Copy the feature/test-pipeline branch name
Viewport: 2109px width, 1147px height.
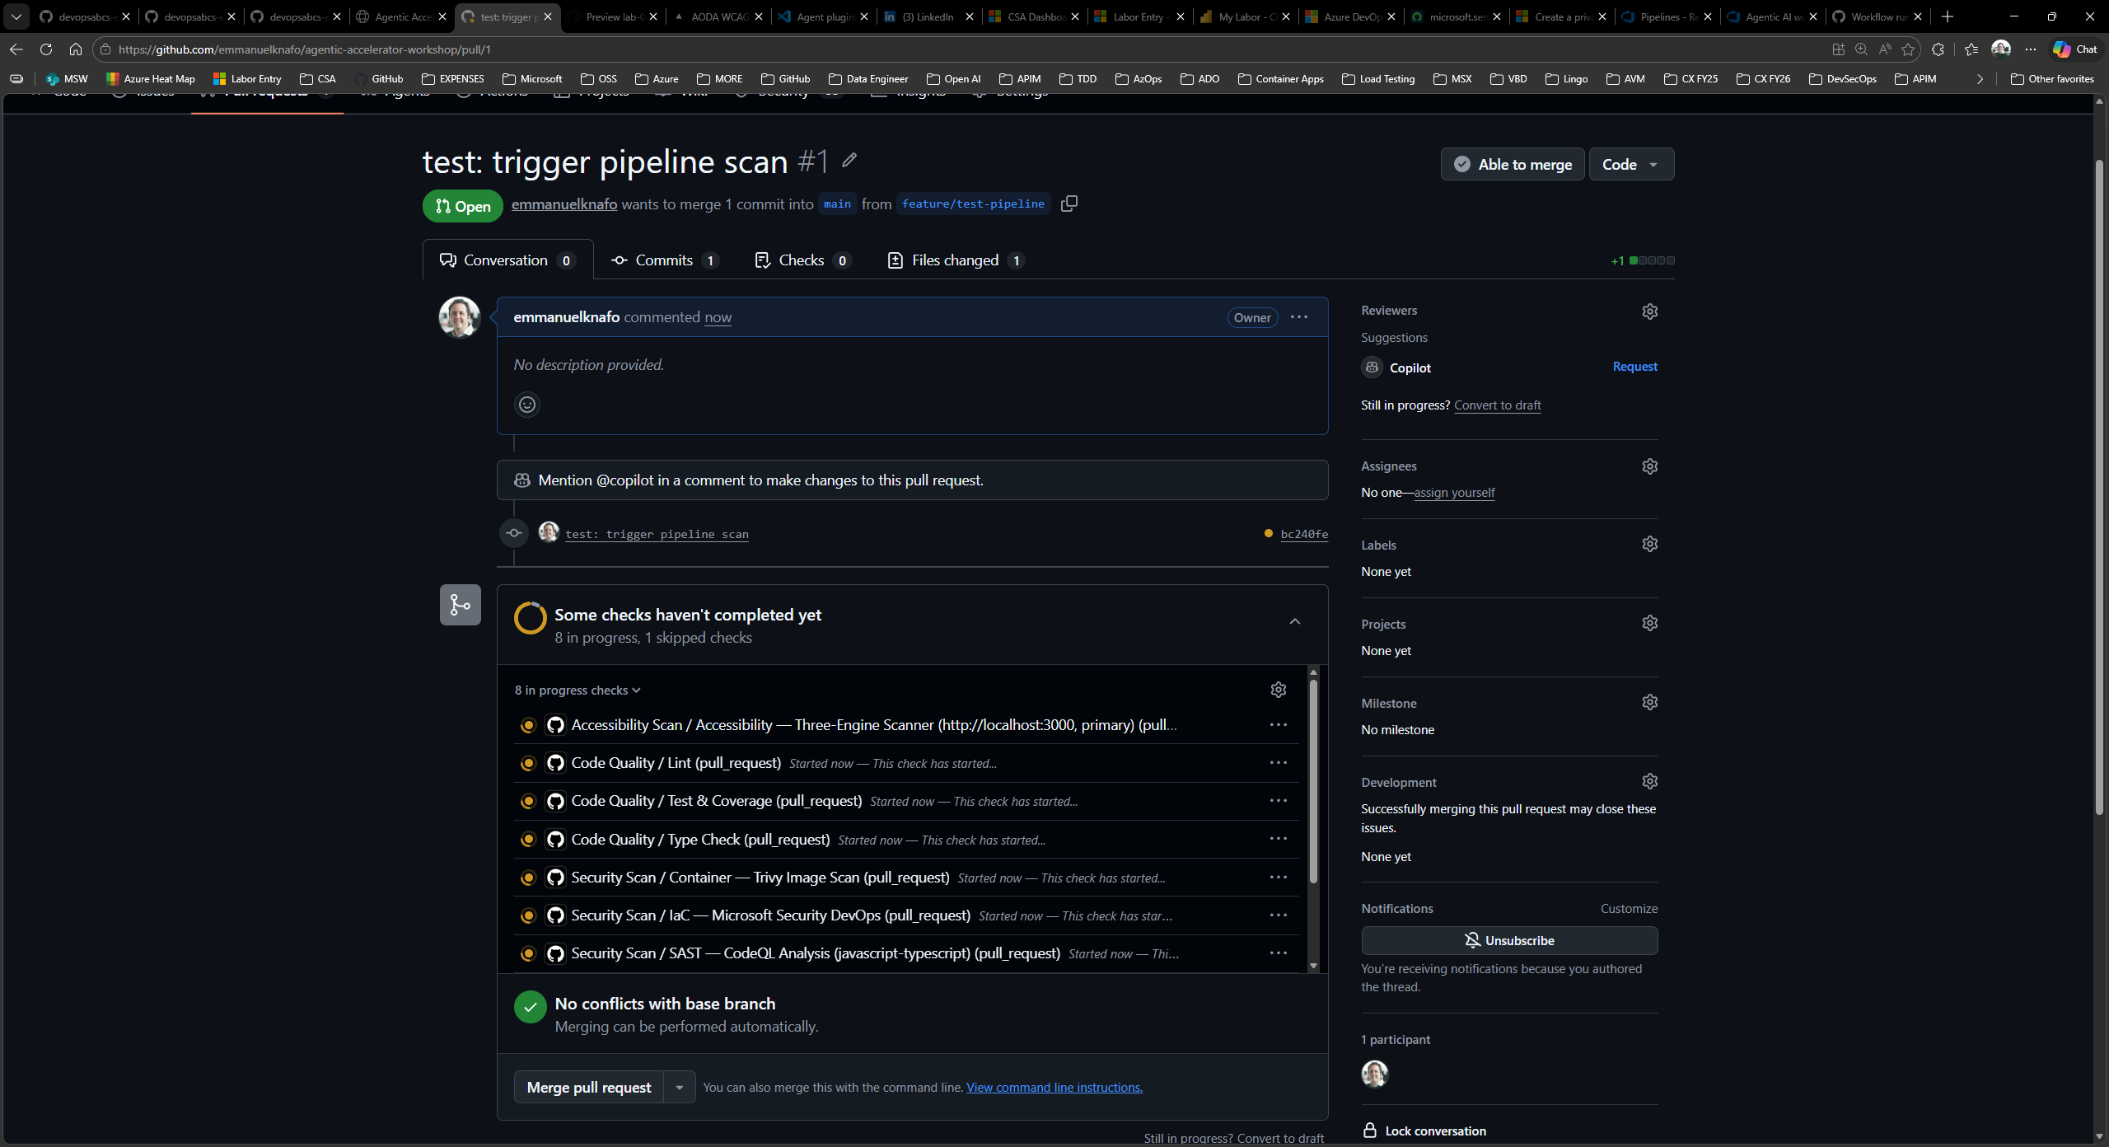[x=1069, y=204]
